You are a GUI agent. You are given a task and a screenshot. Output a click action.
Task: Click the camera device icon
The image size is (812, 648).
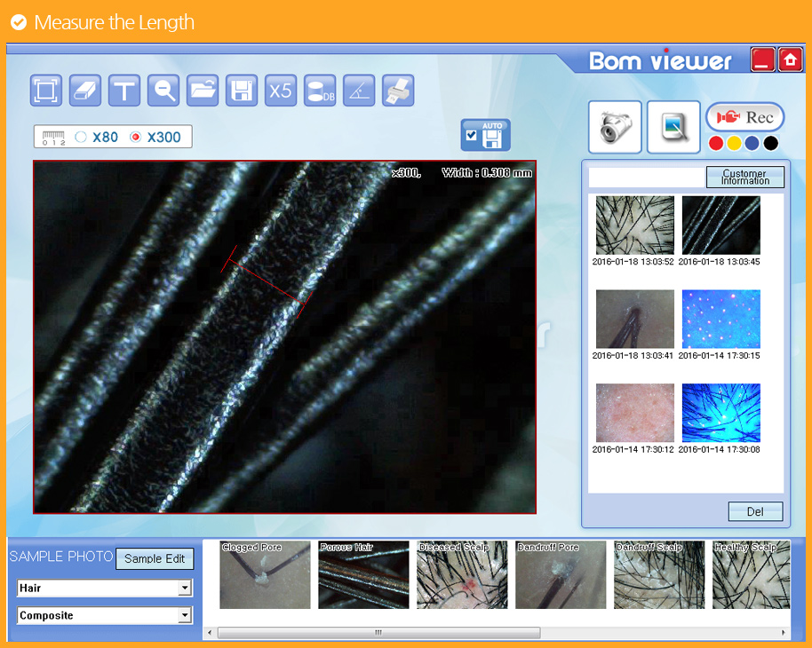[614, 127]
